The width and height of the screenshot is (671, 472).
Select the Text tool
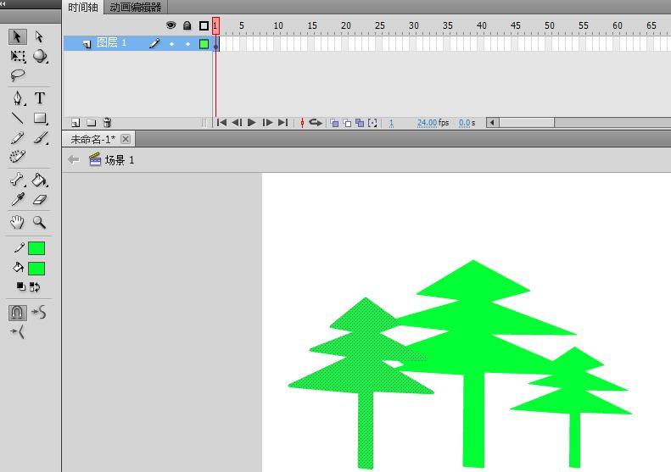pyautogui.click(x=40, y=98)
